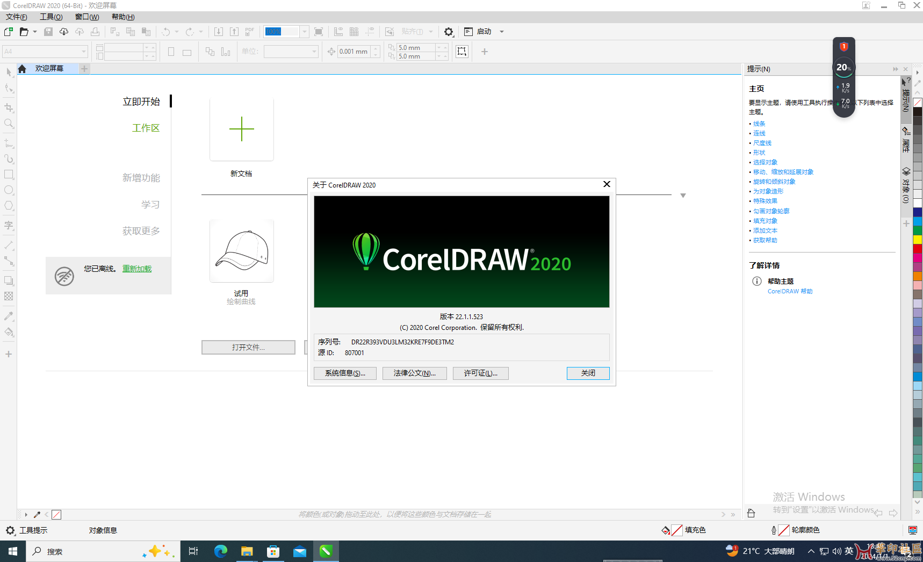
Task: Open the Windows Start menu
Action: click(x=13, y=551)
